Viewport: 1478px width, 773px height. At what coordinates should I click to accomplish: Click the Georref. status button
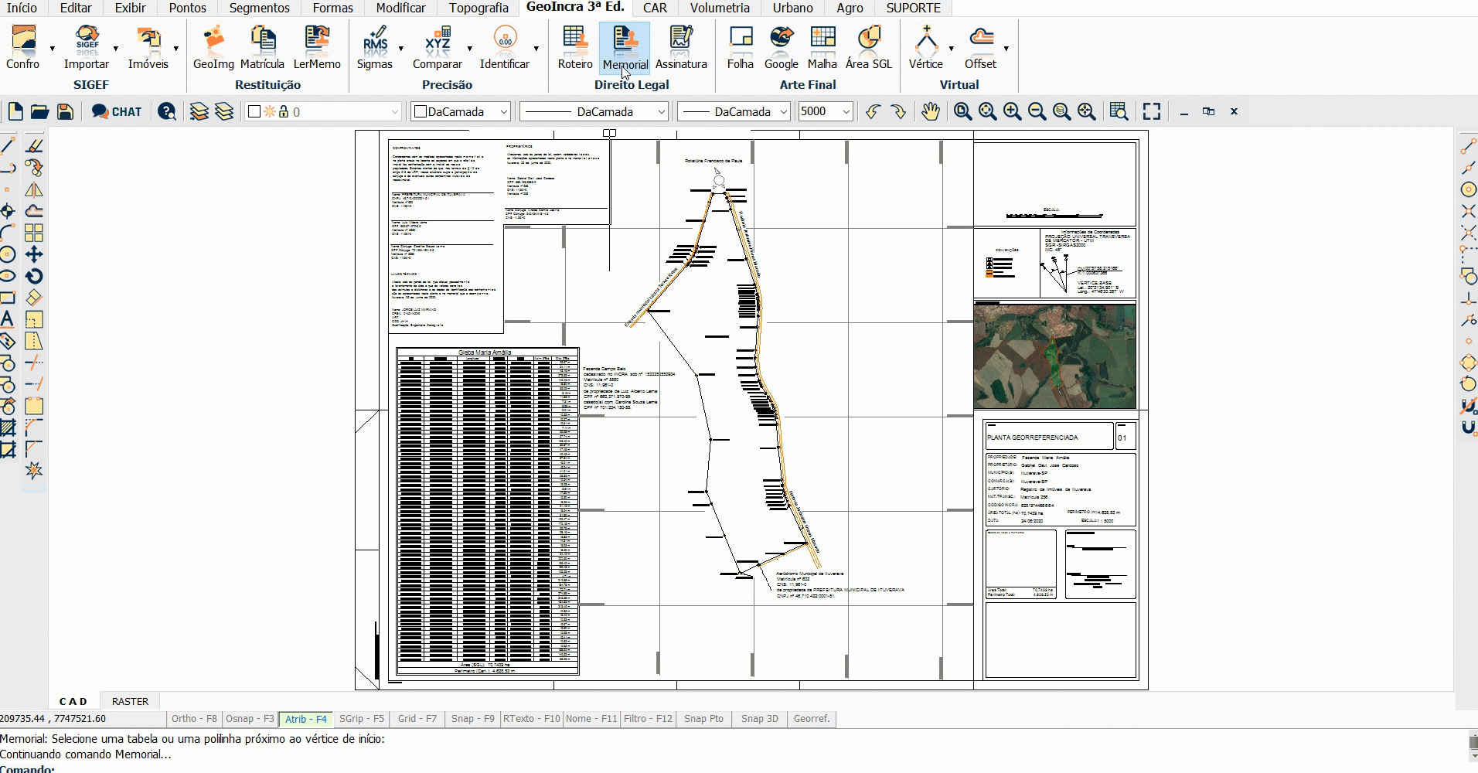pyautogui.click(x=811, y=719)
